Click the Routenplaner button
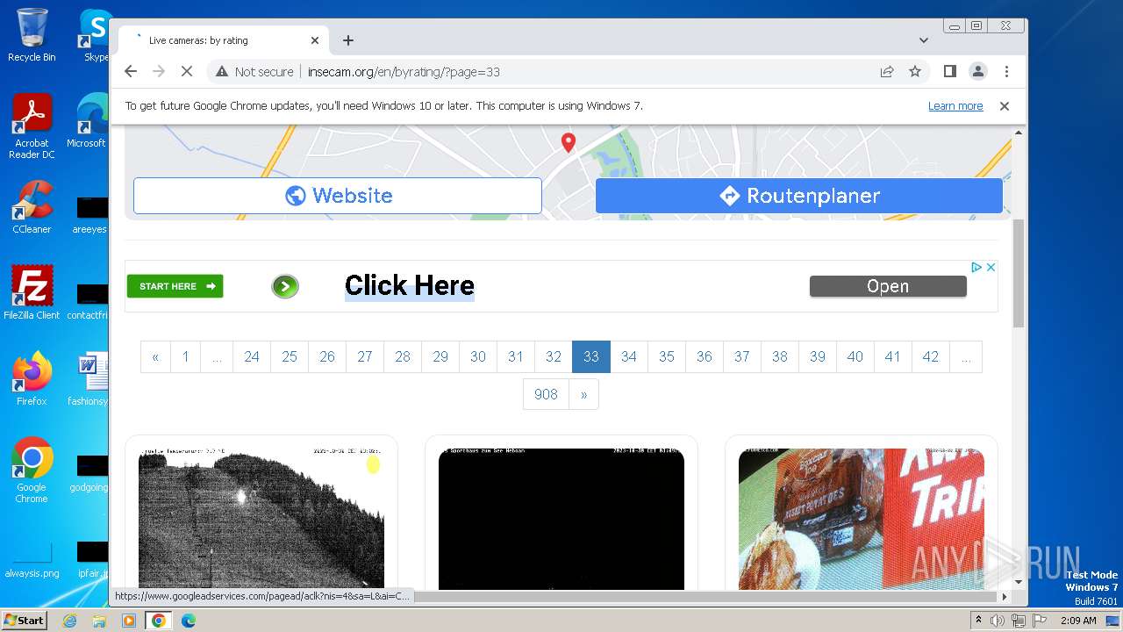Viewport: 1123px width, 632px height. tap(799, 196)
